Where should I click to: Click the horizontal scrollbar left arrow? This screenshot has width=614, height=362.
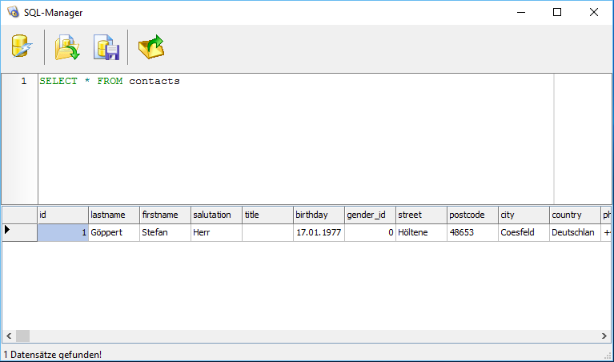[8, 336]
